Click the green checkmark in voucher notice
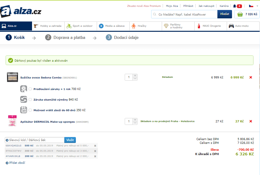260x175 pixels. click(11, 60)
